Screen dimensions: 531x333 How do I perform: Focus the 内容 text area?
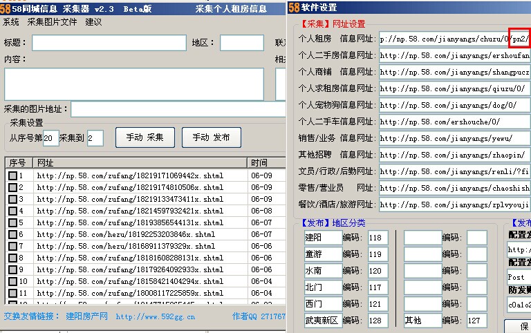click(134, 84)
